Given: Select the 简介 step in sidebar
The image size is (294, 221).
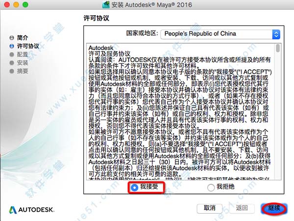Looking at the screenshot, I should pyautogui.click(x=23, y=38).
